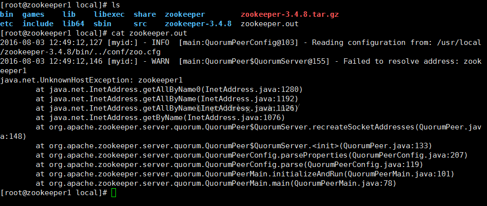Click the 'lib64' directory name
Viewport: 487px width, 206px height.
click(x=73, y=24)
